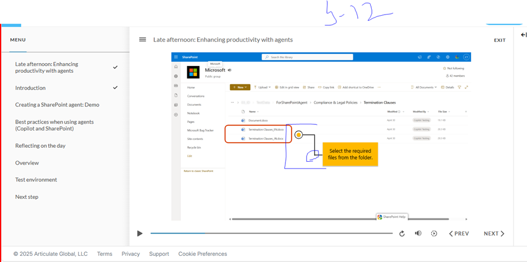
Task: Open the playback speed control icon
Action: point(434,233)
